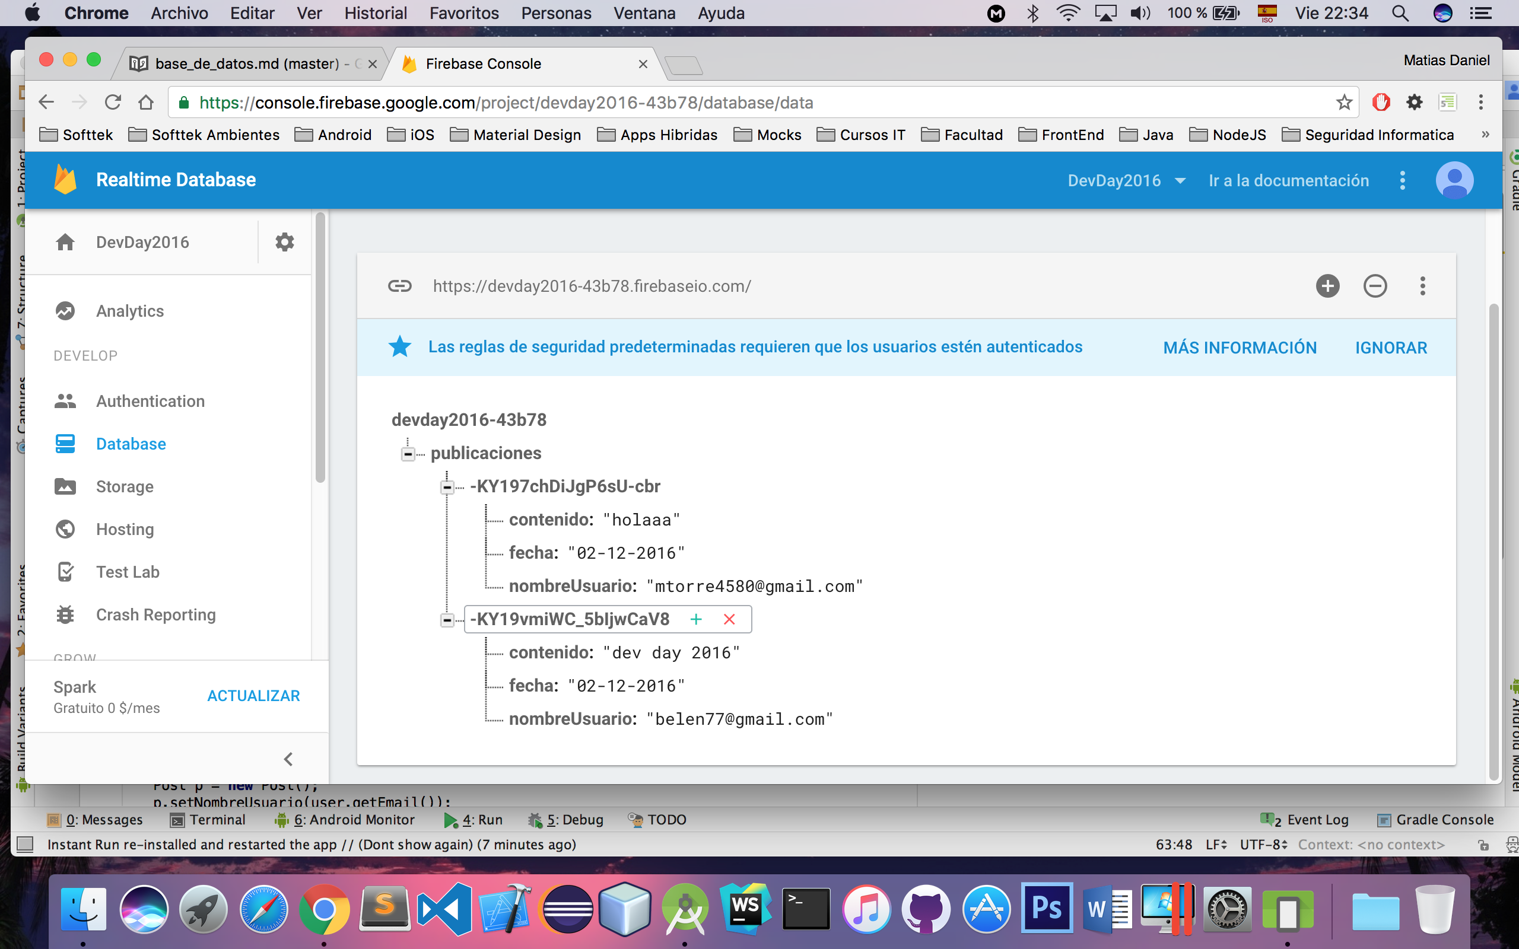
Task: Click green plus on -KY19vmiWC_5bIjwCaV8 node
Action: (695, 619)
